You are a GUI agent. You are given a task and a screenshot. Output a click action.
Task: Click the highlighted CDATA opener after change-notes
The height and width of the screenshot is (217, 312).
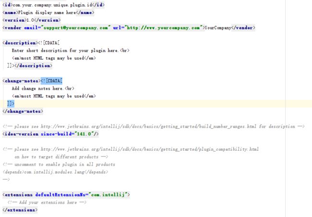pos(51,81)
